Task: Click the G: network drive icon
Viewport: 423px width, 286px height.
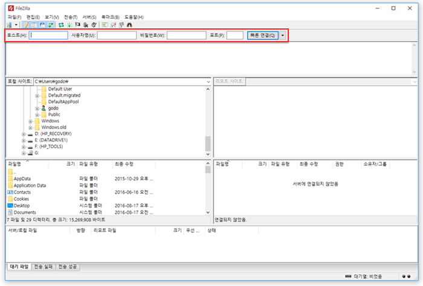Action: coord(30,153)
